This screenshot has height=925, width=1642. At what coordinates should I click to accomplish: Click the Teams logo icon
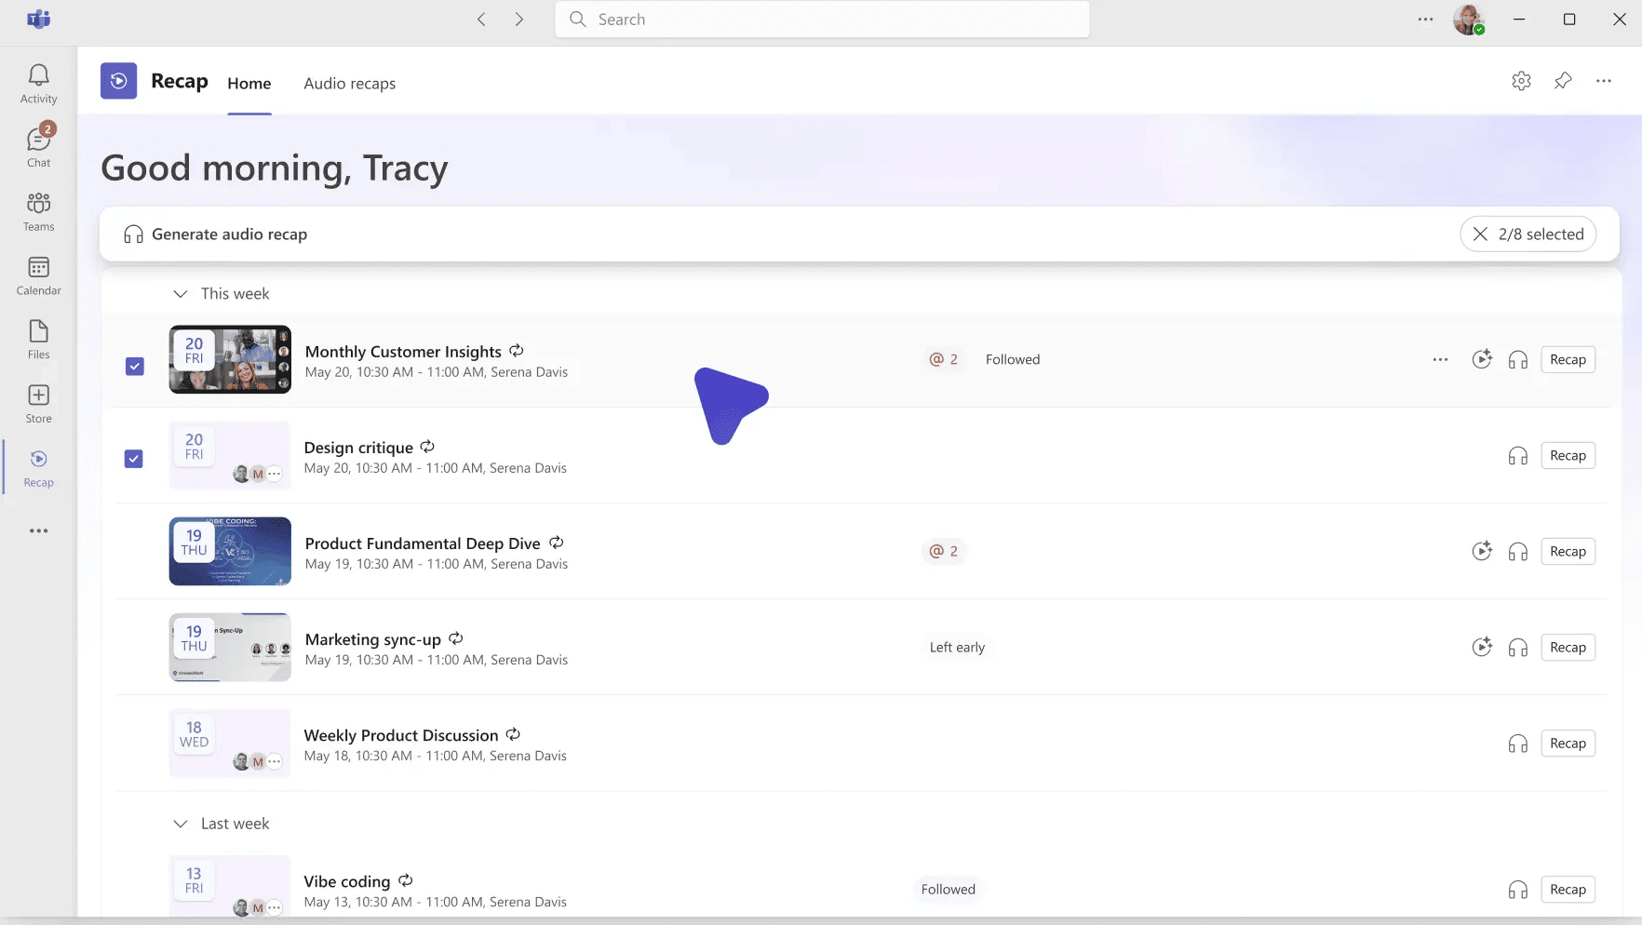[38, 19]
